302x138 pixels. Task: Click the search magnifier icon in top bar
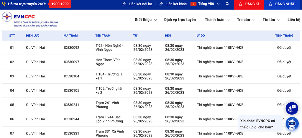click(x=227, y=4)
